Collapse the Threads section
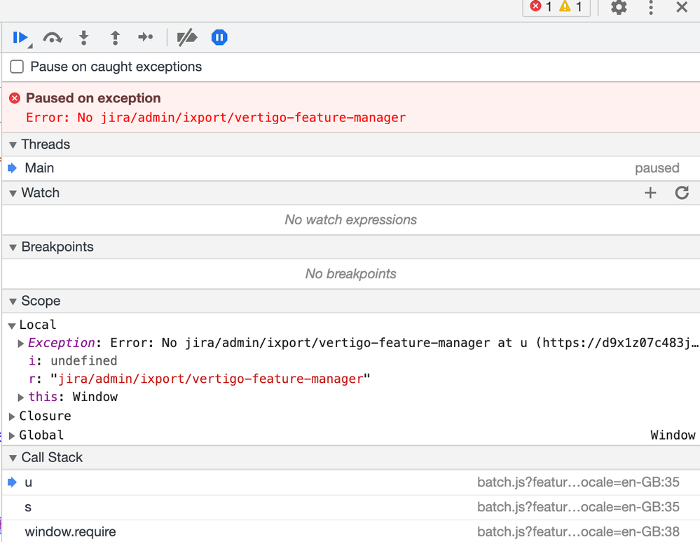Screen dimensions: 700x542 [13, 144]
